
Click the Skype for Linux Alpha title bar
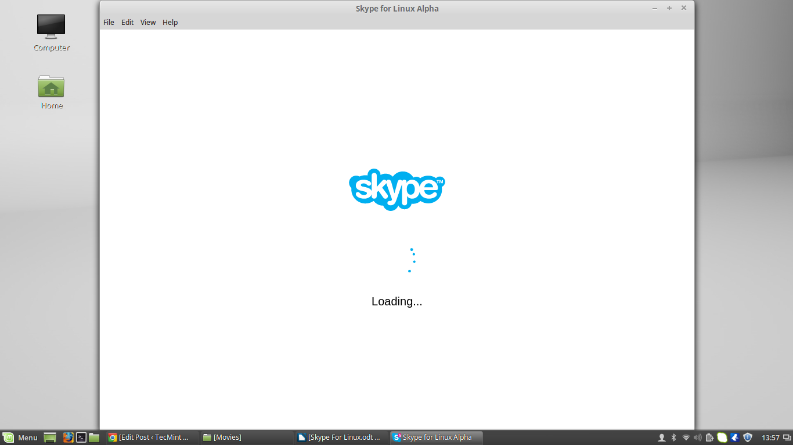(x=397, y=9)
